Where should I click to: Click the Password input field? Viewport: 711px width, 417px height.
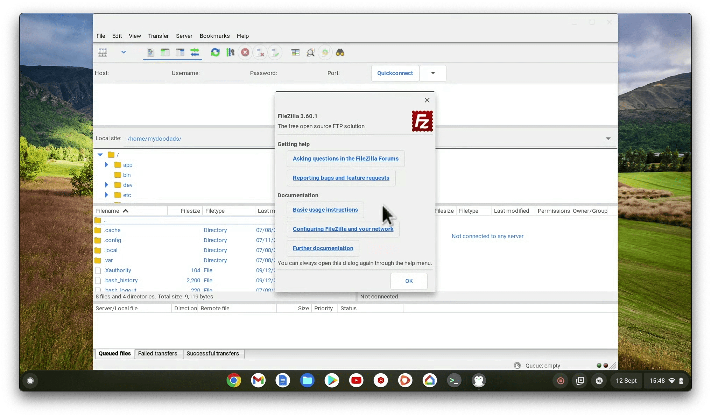click(301, 73)
